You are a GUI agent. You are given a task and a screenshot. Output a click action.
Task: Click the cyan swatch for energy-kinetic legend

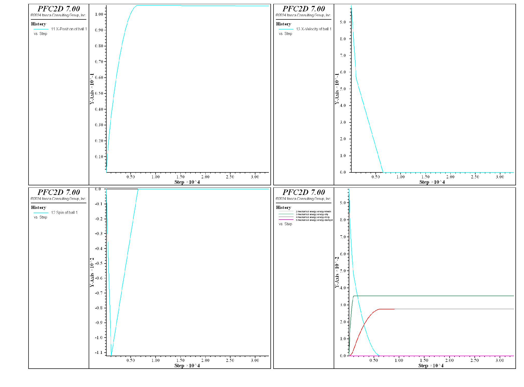point(286,211)
